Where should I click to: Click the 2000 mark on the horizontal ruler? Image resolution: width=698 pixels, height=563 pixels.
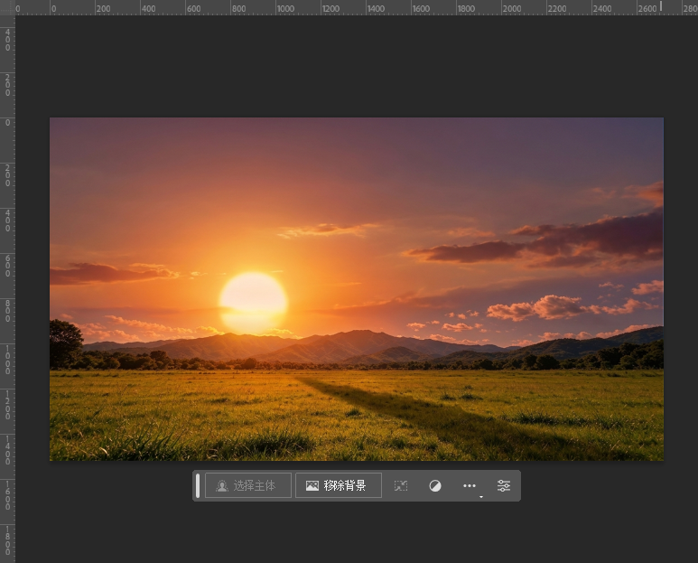(511, 8)
